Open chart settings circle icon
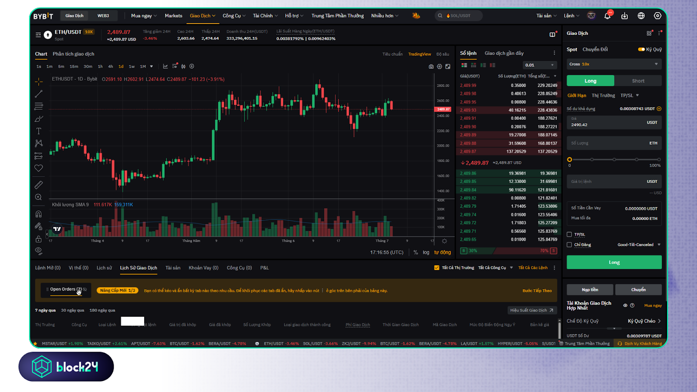 [x=440, y=67]
